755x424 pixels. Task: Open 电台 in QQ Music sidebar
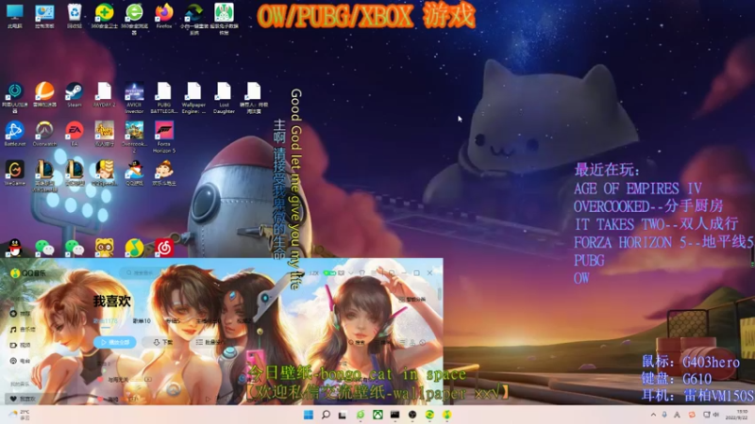(x=20, y=361)
